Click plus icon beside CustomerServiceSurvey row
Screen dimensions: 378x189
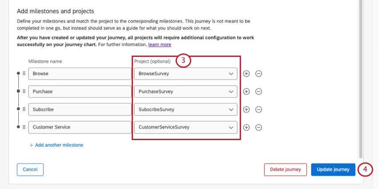pos(246,127)
